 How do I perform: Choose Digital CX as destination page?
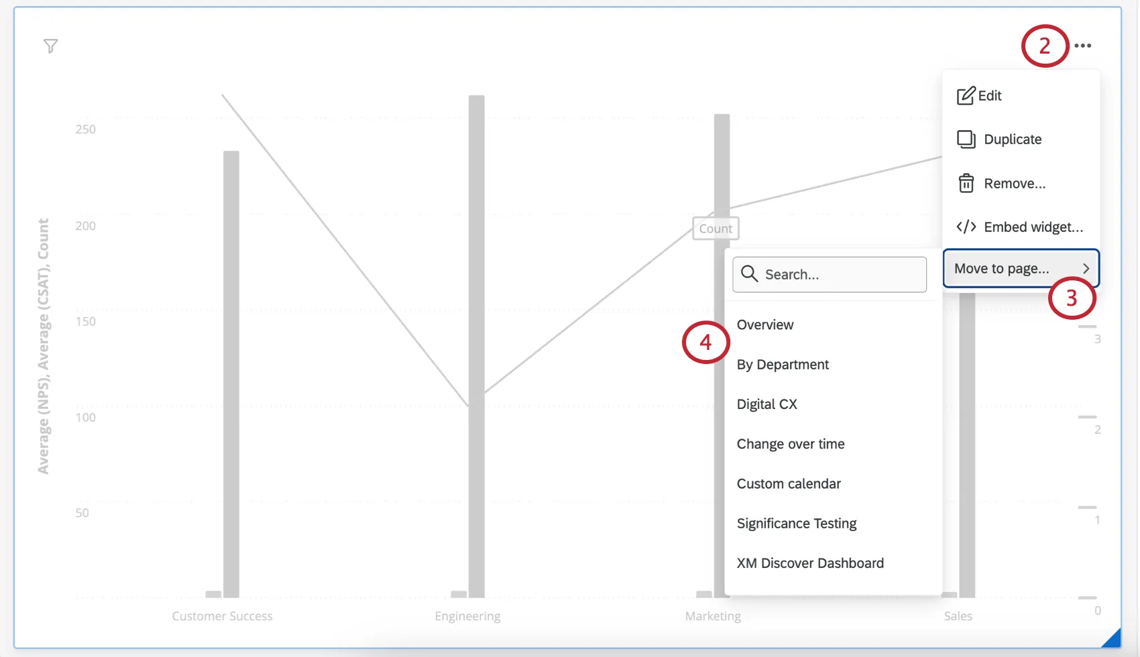pyautogui.click(x=767, y=404)
